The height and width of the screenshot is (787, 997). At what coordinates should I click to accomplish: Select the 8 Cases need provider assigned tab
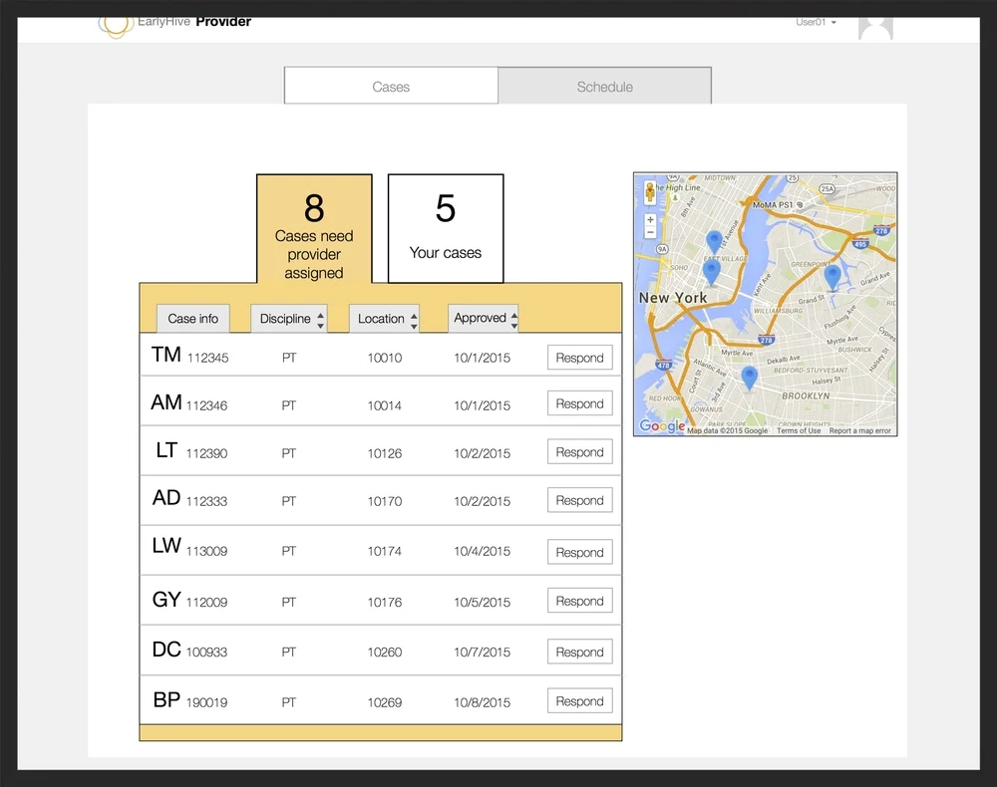point(314,229)
